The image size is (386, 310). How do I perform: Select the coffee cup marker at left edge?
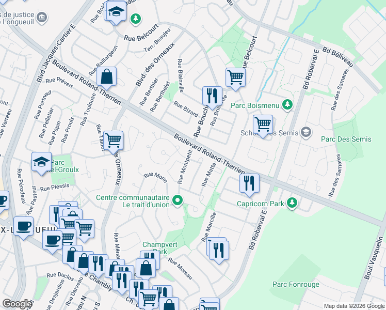click(4, 202)
